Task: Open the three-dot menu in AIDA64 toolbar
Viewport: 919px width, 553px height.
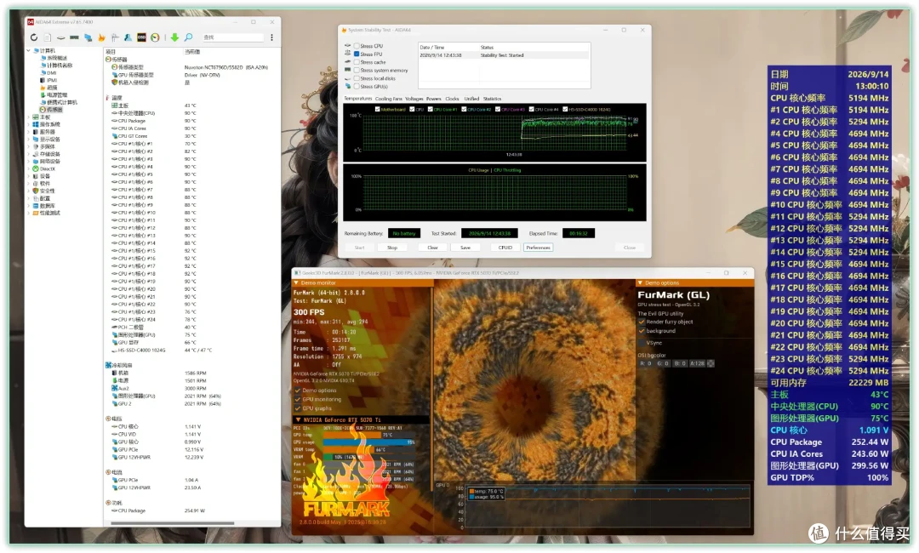Action: (271, 37)
